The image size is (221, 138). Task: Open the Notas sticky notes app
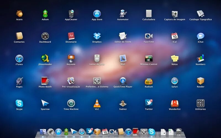tap(175, 59)
